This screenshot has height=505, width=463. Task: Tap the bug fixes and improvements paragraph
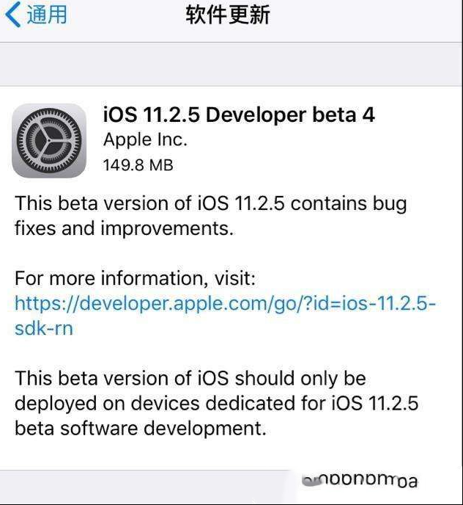pos(210,217)
